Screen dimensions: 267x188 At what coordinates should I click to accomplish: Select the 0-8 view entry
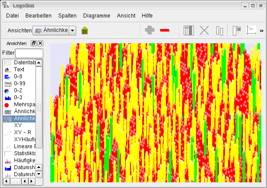[x=19, y=77]
